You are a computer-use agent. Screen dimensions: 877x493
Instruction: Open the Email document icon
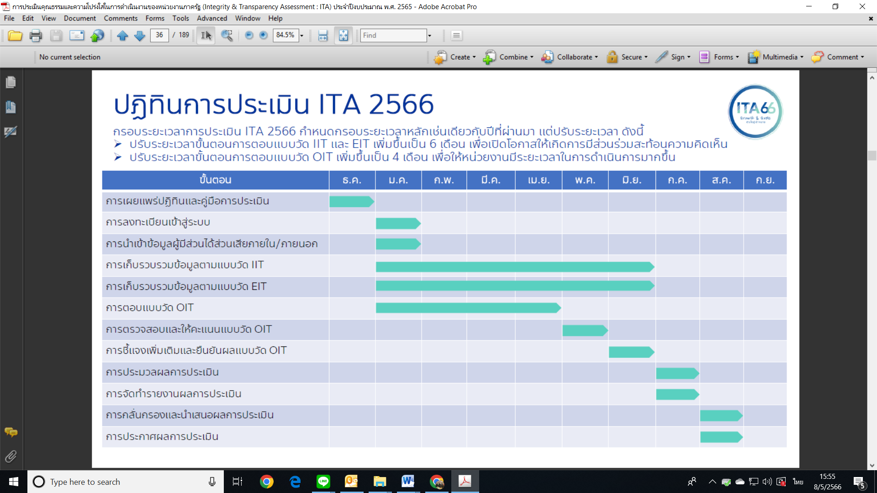(77, 36)
